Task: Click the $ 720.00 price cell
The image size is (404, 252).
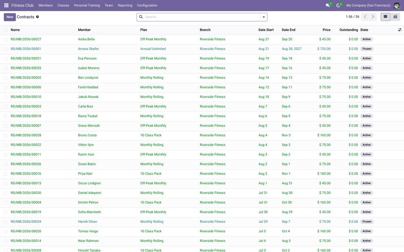Action: [324, 49]
